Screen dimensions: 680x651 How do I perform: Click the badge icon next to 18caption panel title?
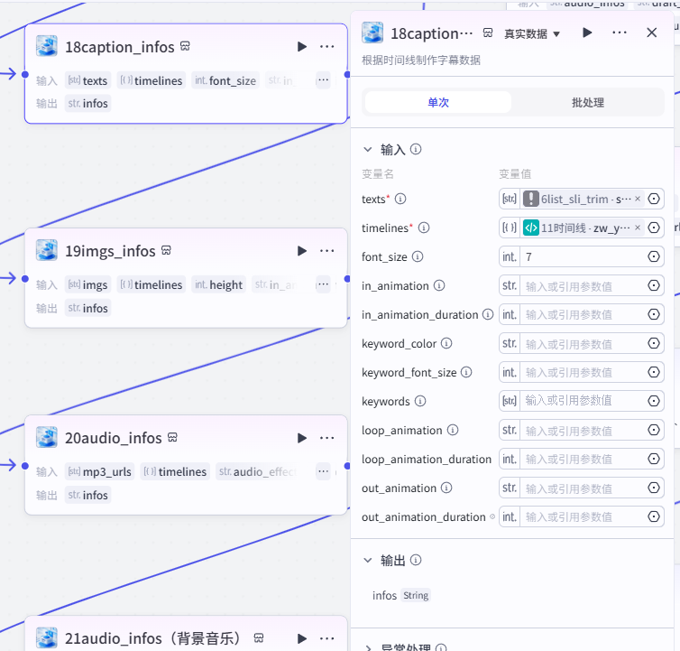click(488, 33)
